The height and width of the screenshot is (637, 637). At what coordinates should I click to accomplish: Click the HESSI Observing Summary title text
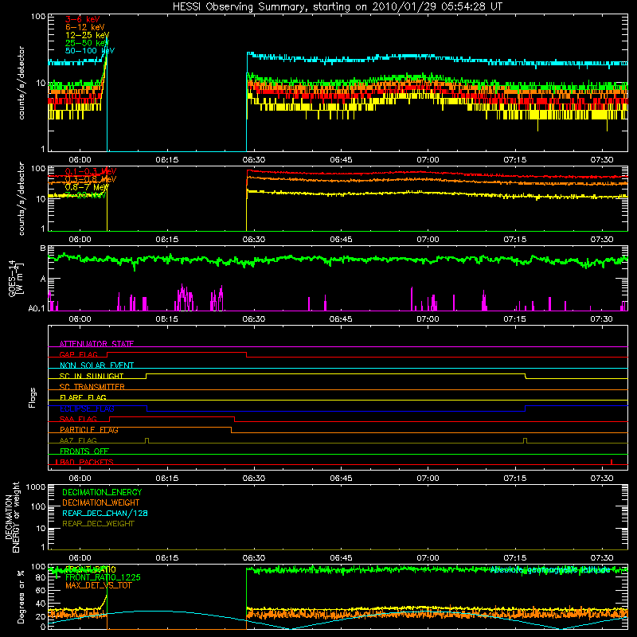pos(337,7)
